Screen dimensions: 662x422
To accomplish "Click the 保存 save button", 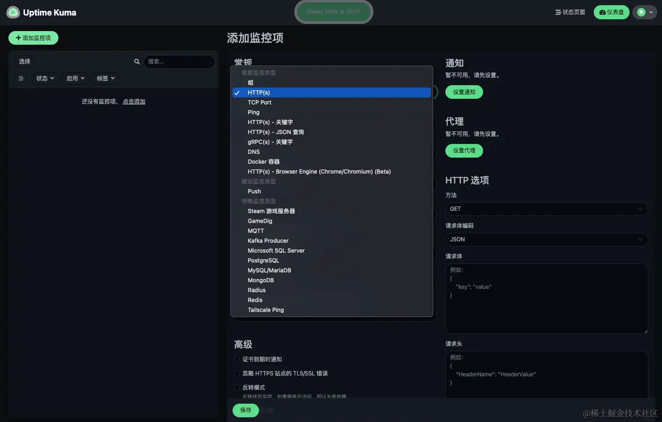I will tap(246, 410).
